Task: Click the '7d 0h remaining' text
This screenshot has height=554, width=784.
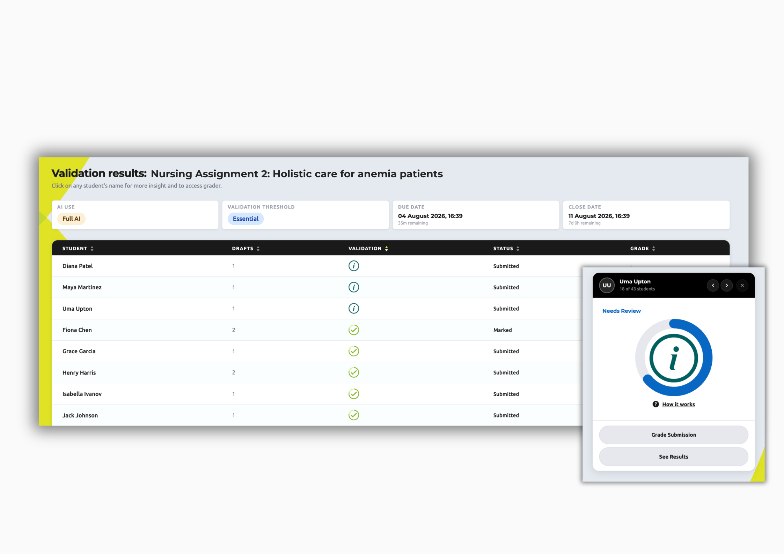Action: (x=584, y=223)
